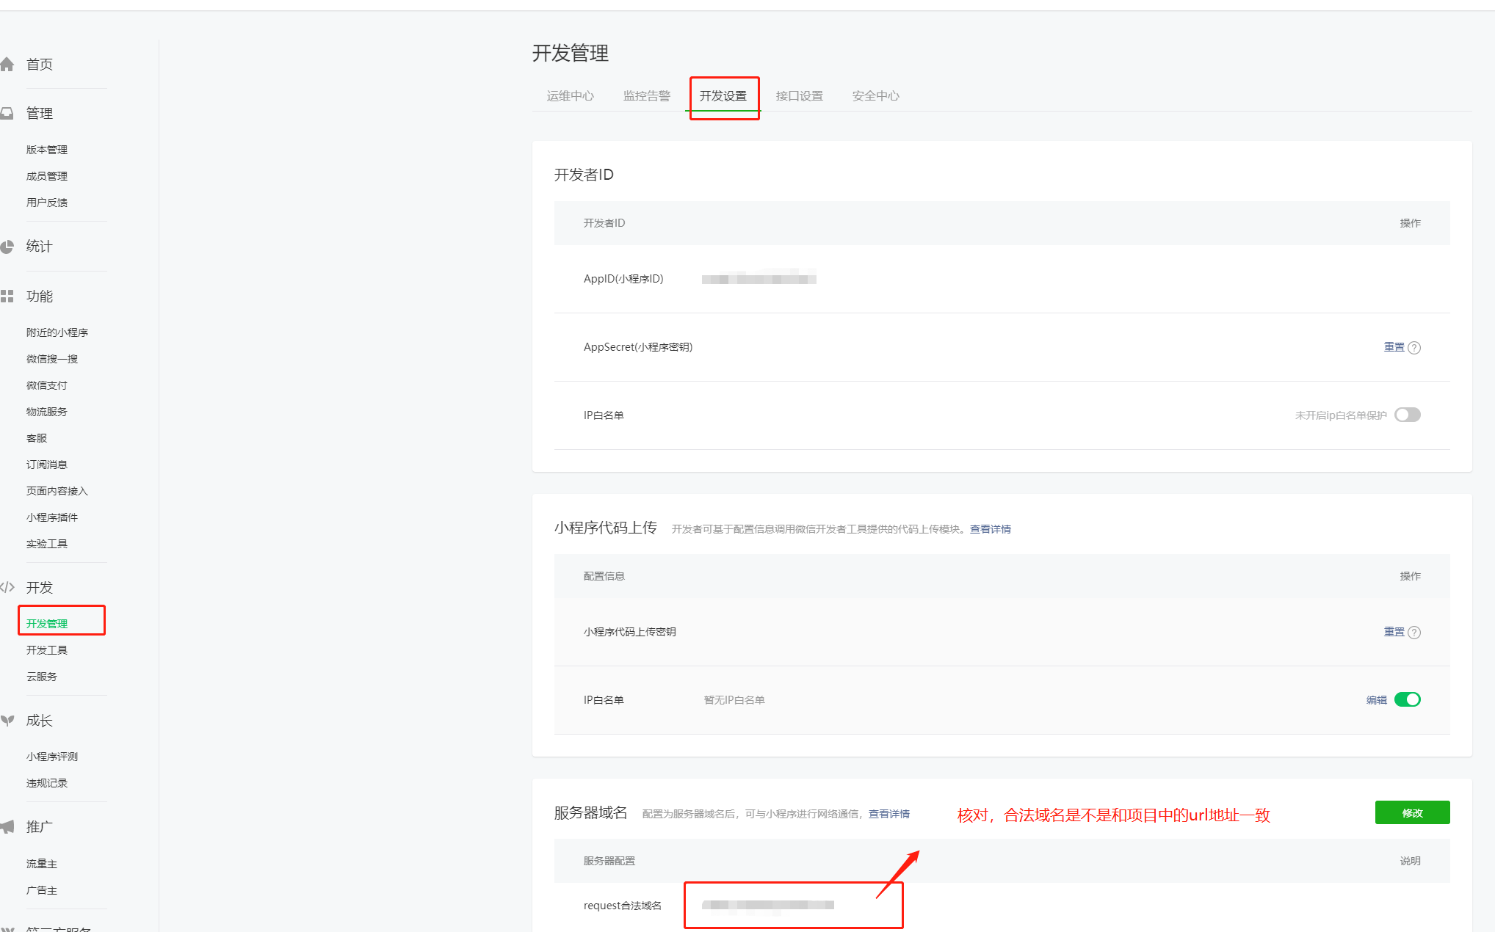Expand the 成长 sidebar section
Viewport: 1495px width, 932px height.
[x=40, y=721]
